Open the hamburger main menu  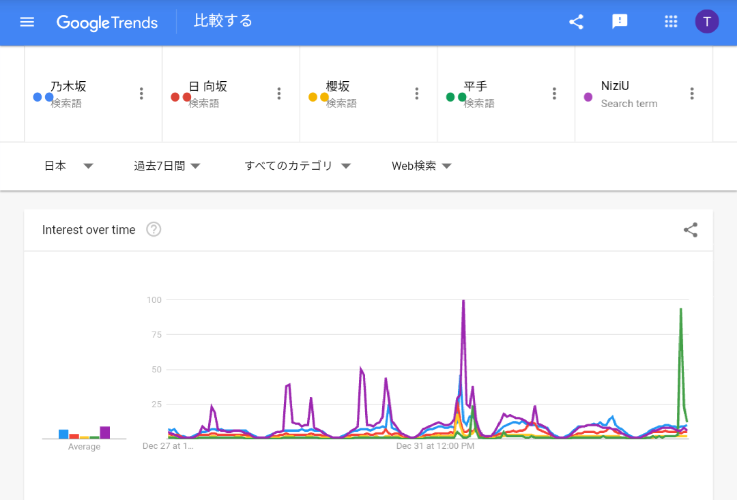(27, 22)
